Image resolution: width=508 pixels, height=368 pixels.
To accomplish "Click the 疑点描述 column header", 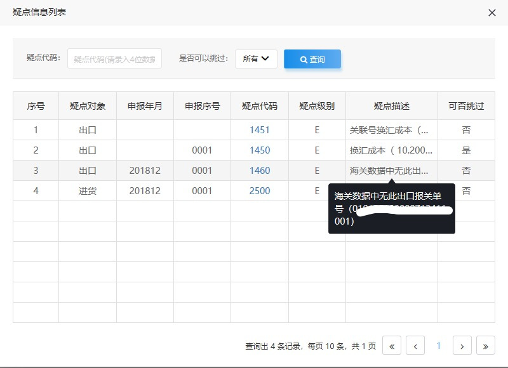I will coord(392,106).
